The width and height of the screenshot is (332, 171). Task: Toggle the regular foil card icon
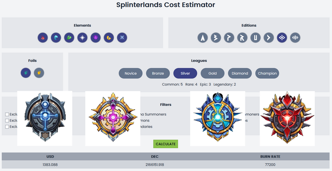tap(26, 73)
